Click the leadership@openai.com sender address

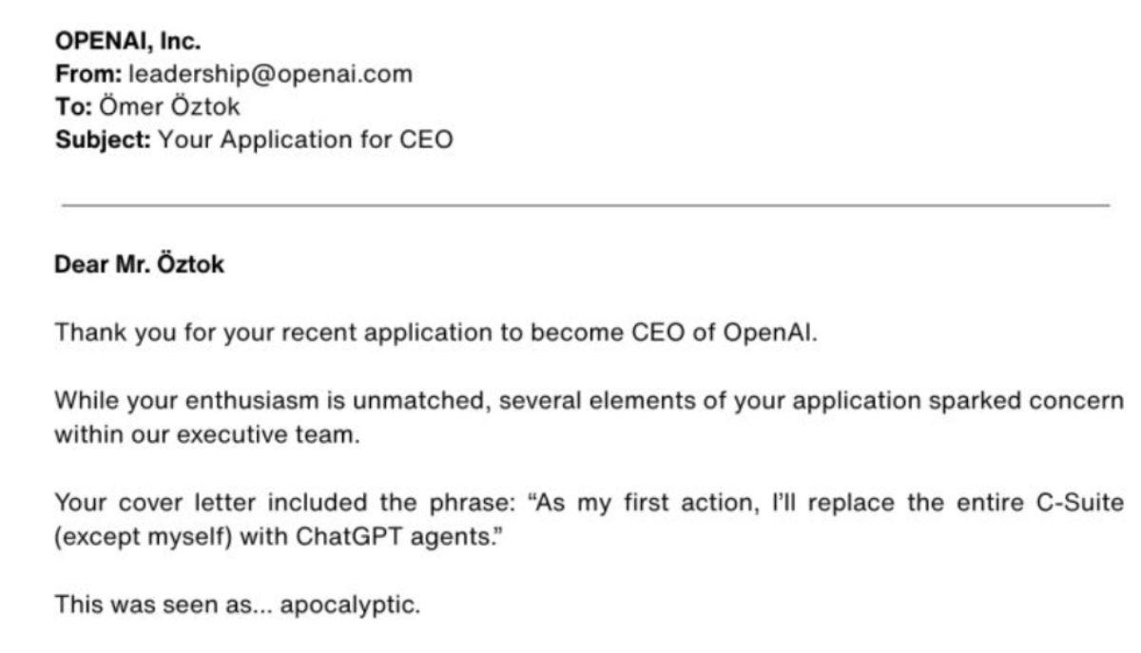tap(270, 74)
